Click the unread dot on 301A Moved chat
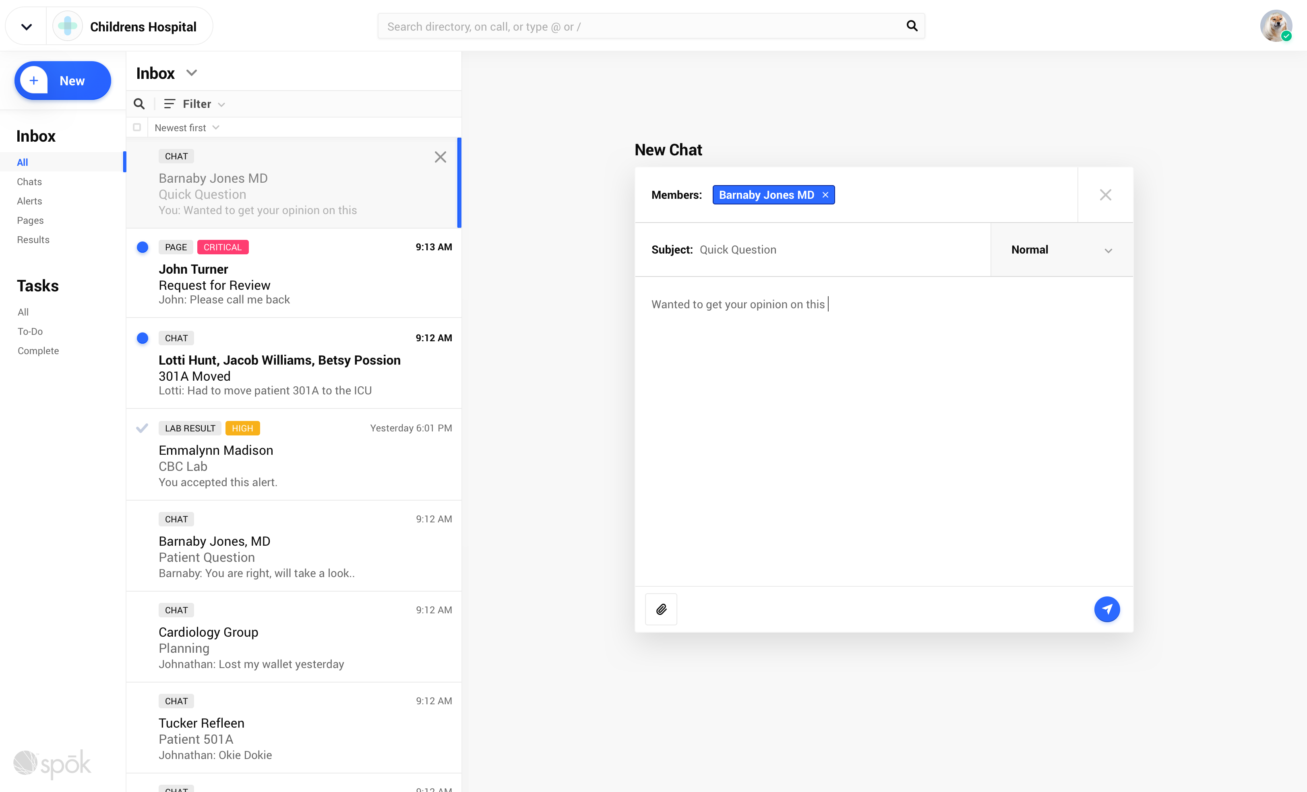This screenshot has width=1307, height=792. point(142,338)
